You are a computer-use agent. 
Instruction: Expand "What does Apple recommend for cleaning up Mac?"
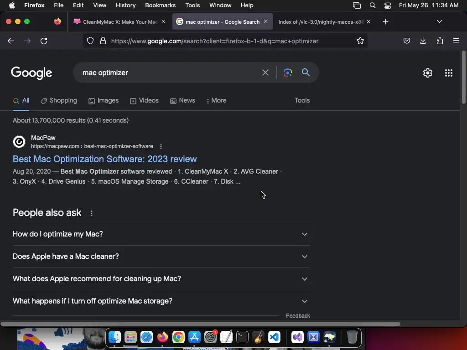click(161, 279)
